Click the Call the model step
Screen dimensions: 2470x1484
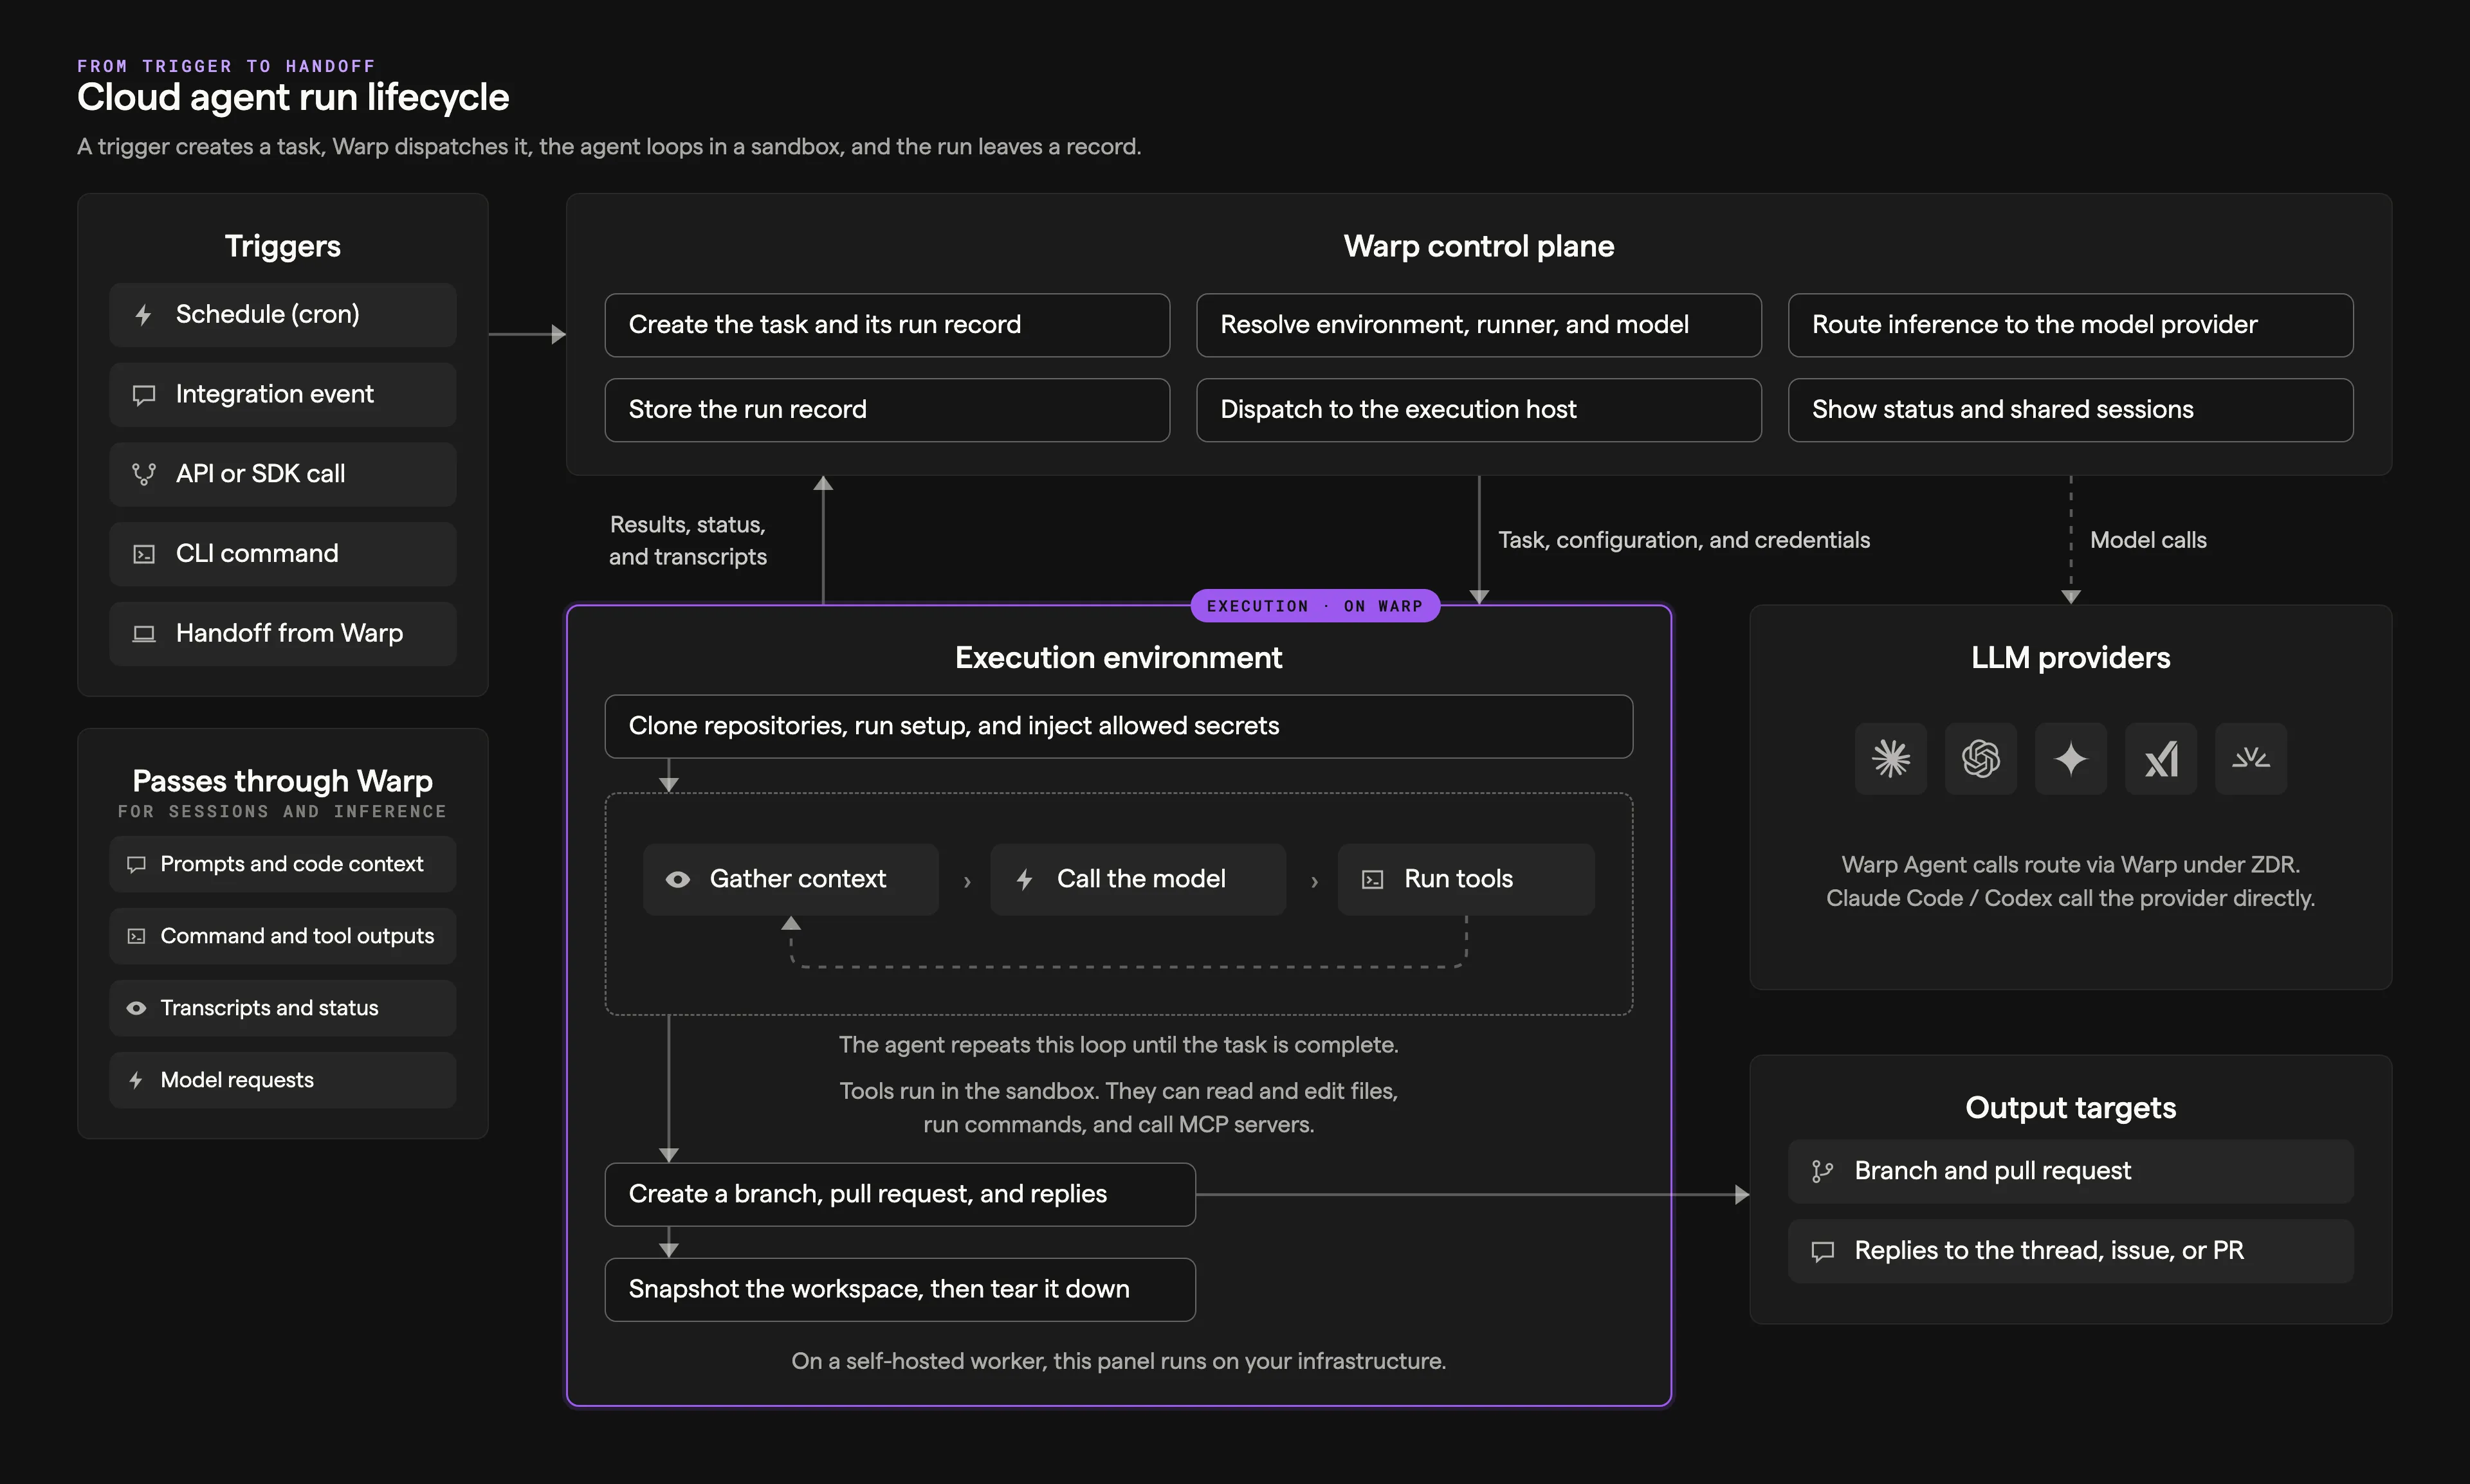click(1137, 880)
